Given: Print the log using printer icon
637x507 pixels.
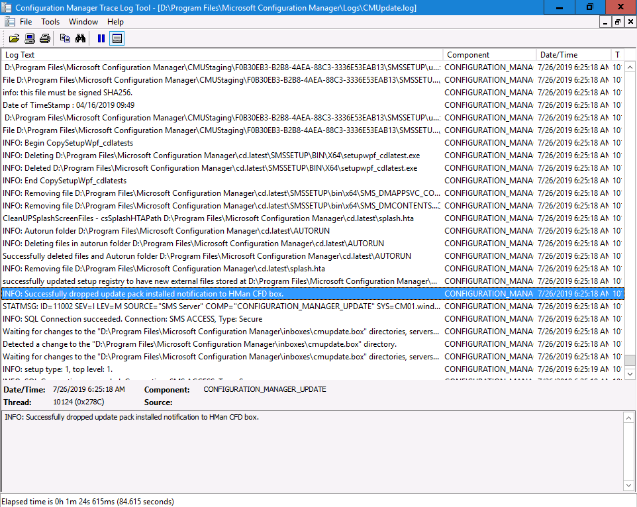Looking at the screenshot, I should [x=45, y=38].
